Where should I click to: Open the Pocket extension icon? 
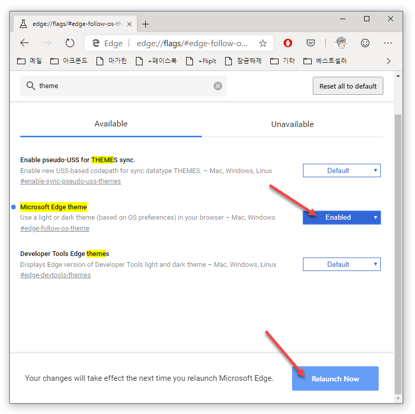pos(310,43)
